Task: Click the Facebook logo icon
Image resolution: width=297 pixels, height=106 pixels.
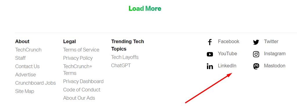Action: 209,42
